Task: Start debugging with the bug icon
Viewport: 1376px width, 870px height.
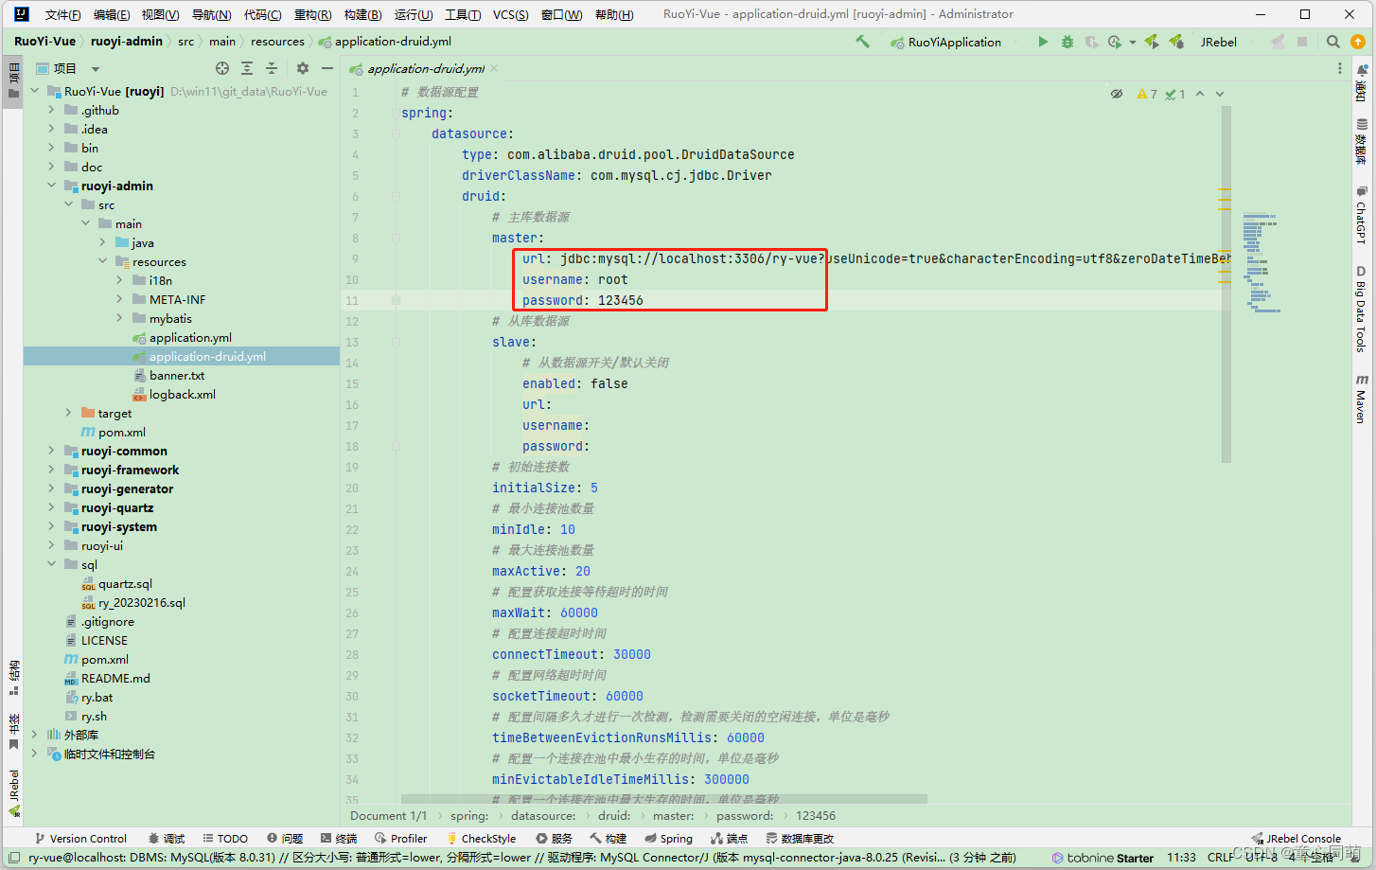Action: tap(1067, 42)
